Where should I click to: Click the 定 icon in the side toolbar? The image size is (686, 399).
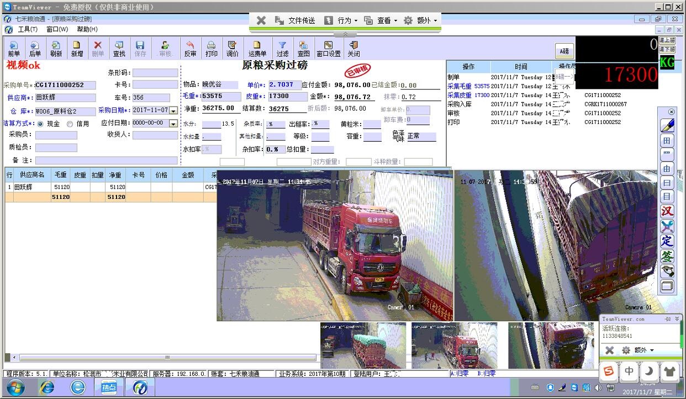point(667,241)
